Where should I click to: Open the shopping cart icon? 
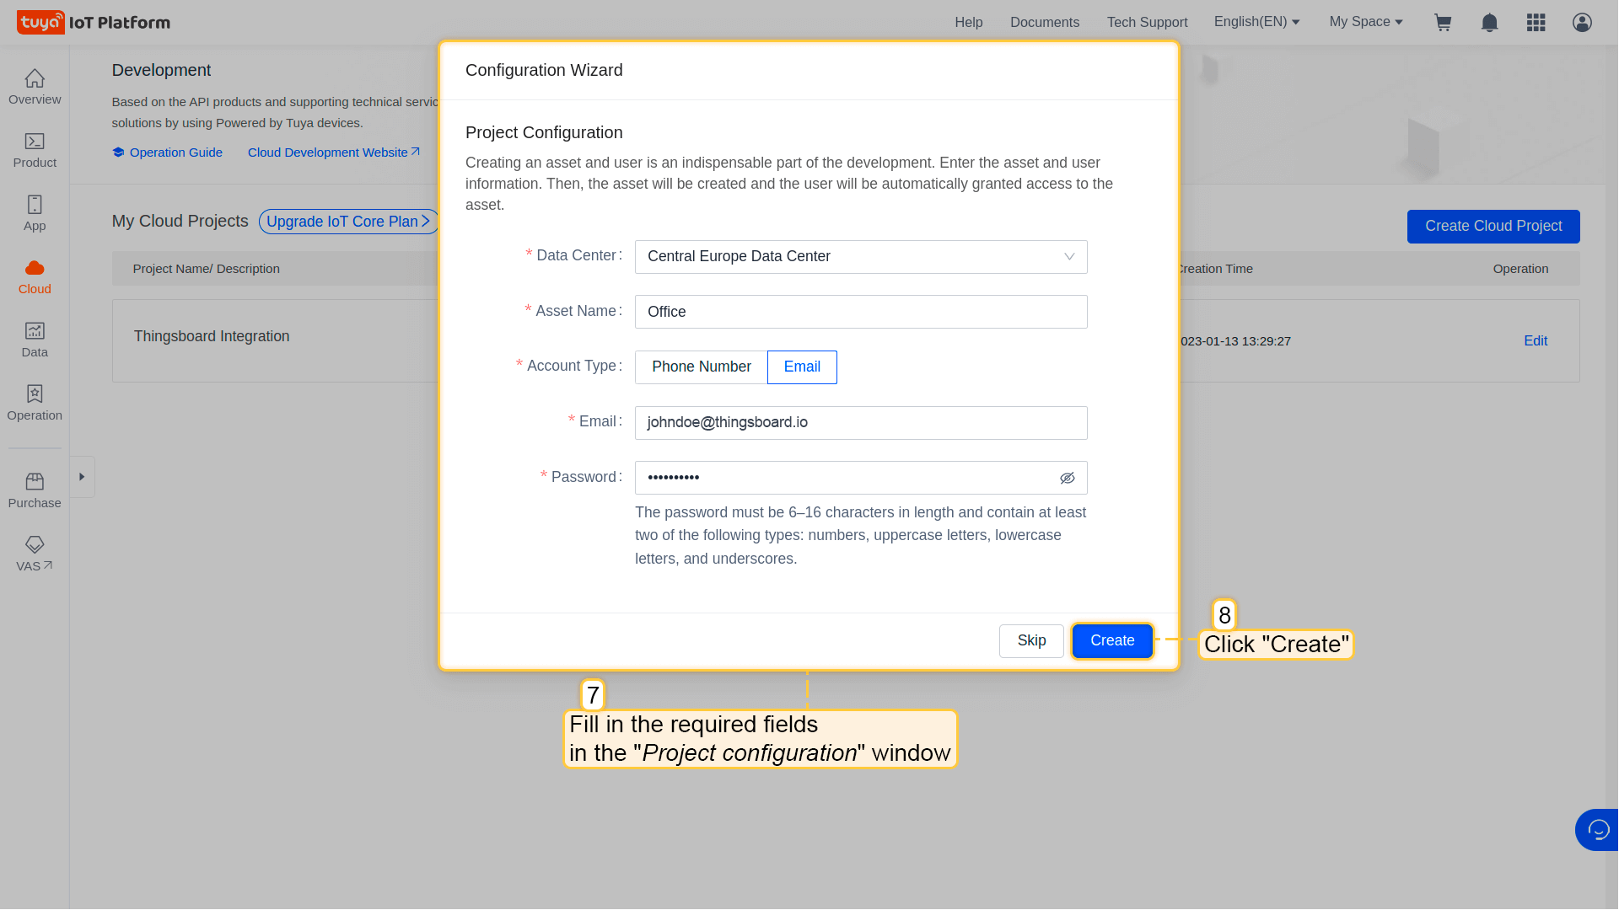coord(1443,23)
